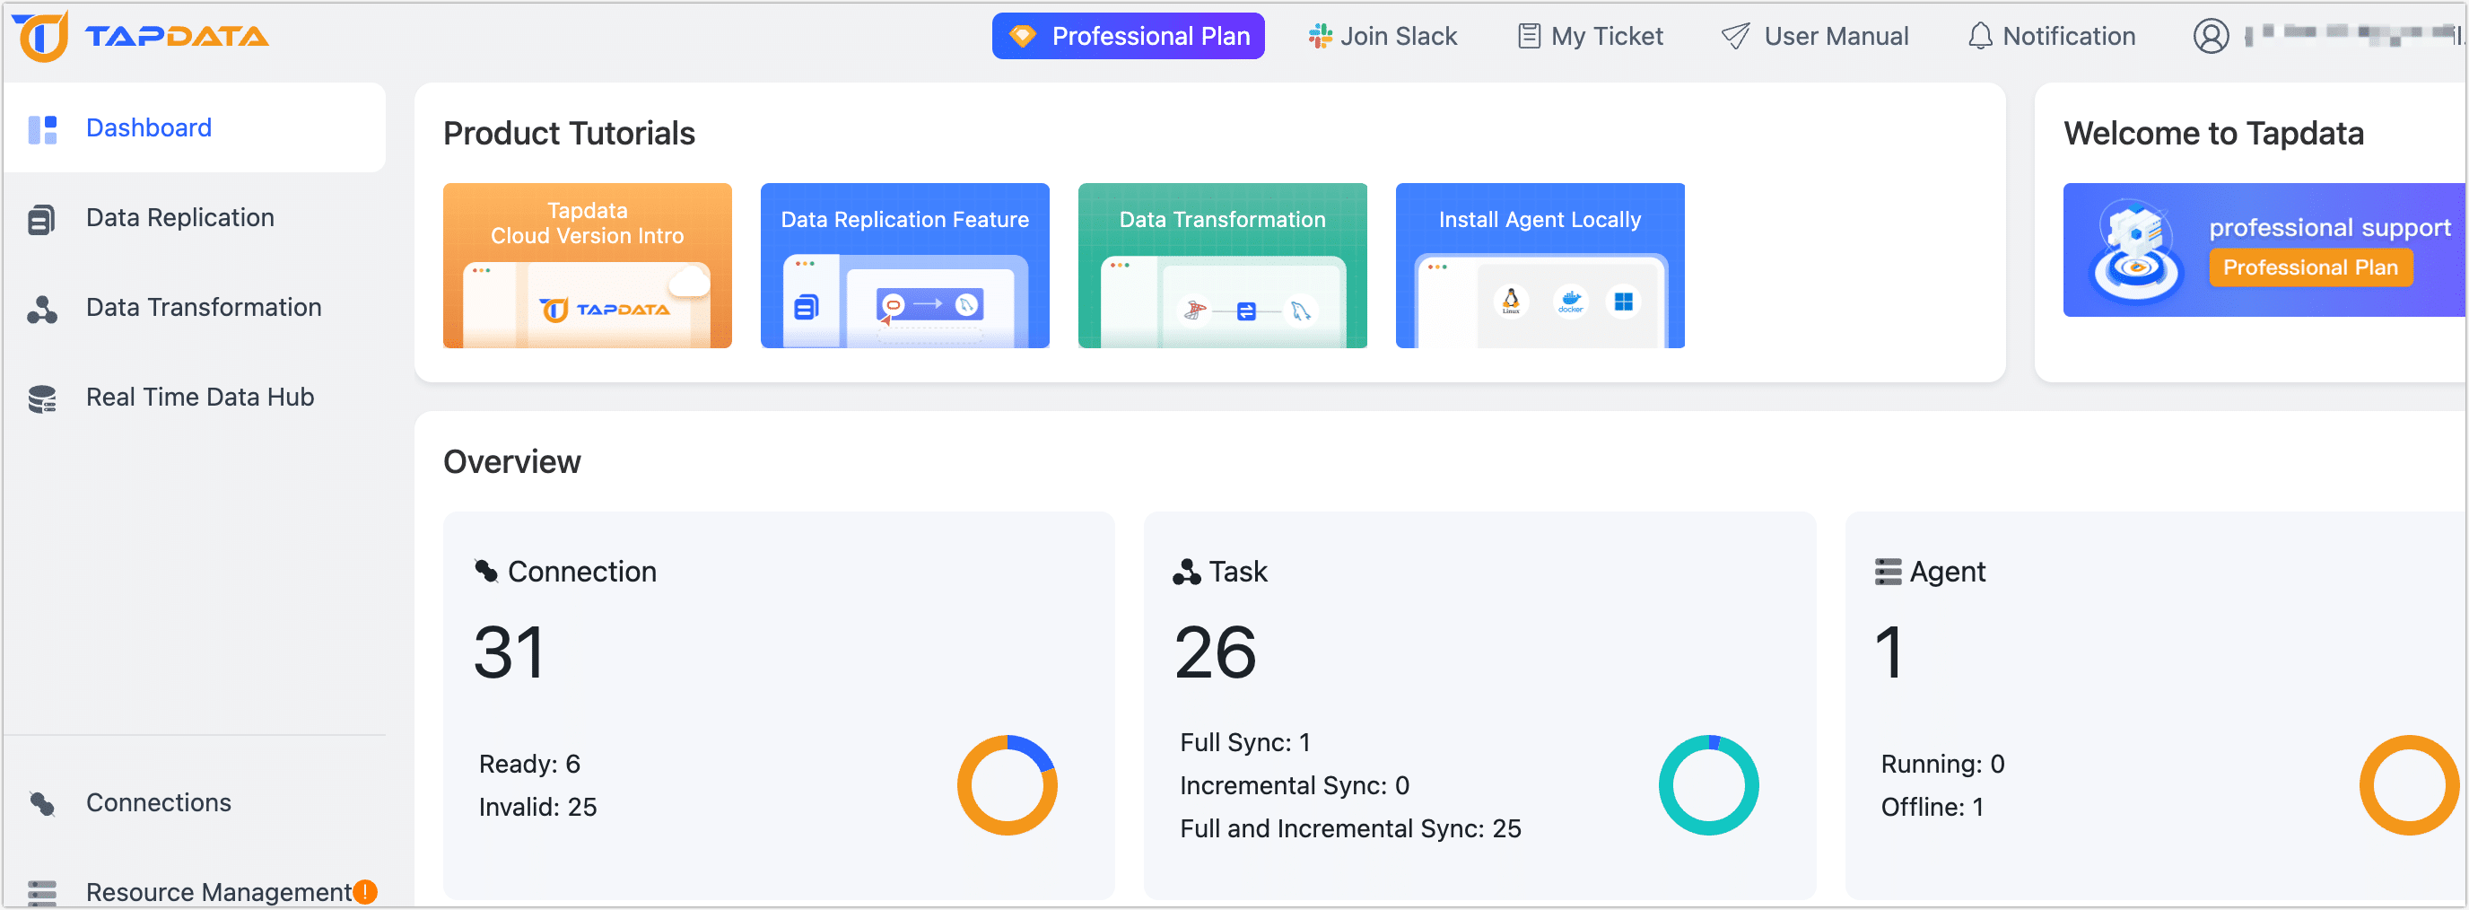
Task: Click the orange alert badge on Resource Management
Action: point(365,892)
